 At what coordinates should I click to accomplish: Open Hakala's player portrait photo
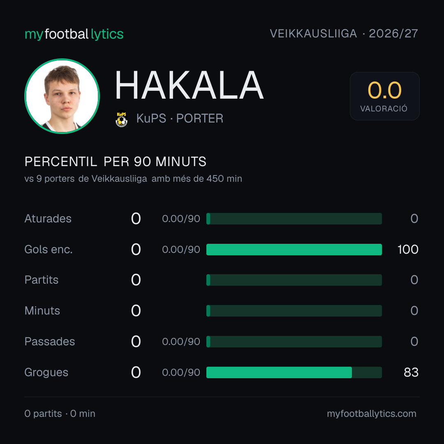pyautogui.click(x=62, y=96)
